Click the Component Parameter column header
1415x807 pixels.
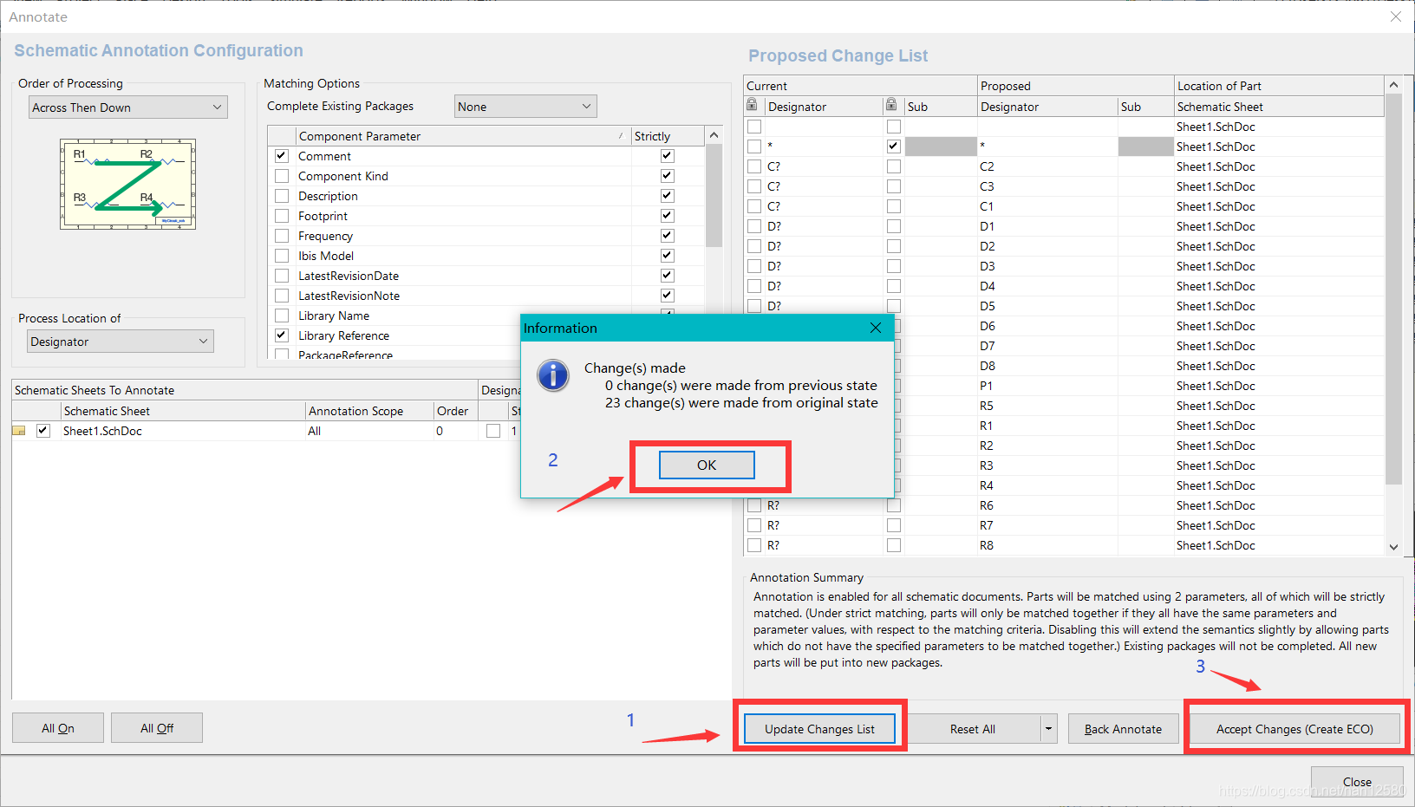click(460, 136)
